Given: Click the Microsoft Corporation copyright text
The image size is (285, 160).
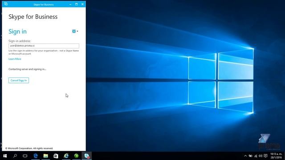Looking at the screenshot, I should [29, 148].
